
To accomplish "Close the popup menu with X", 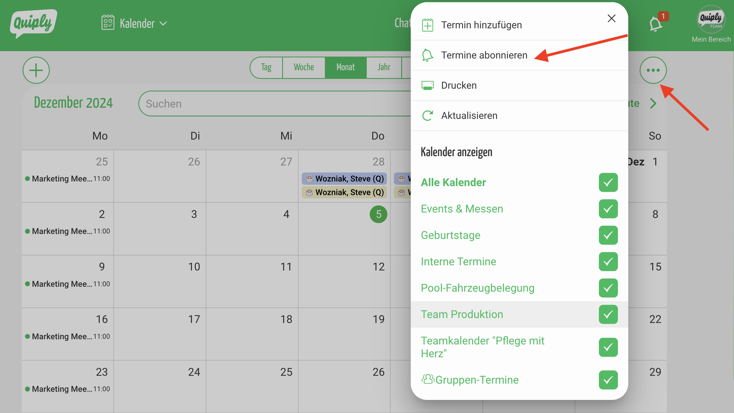I will point(611,19).
